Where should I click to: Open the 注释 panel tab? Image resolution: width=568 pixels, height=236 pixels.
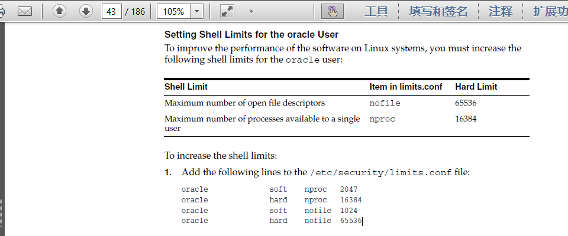click(x=501, y=11)
